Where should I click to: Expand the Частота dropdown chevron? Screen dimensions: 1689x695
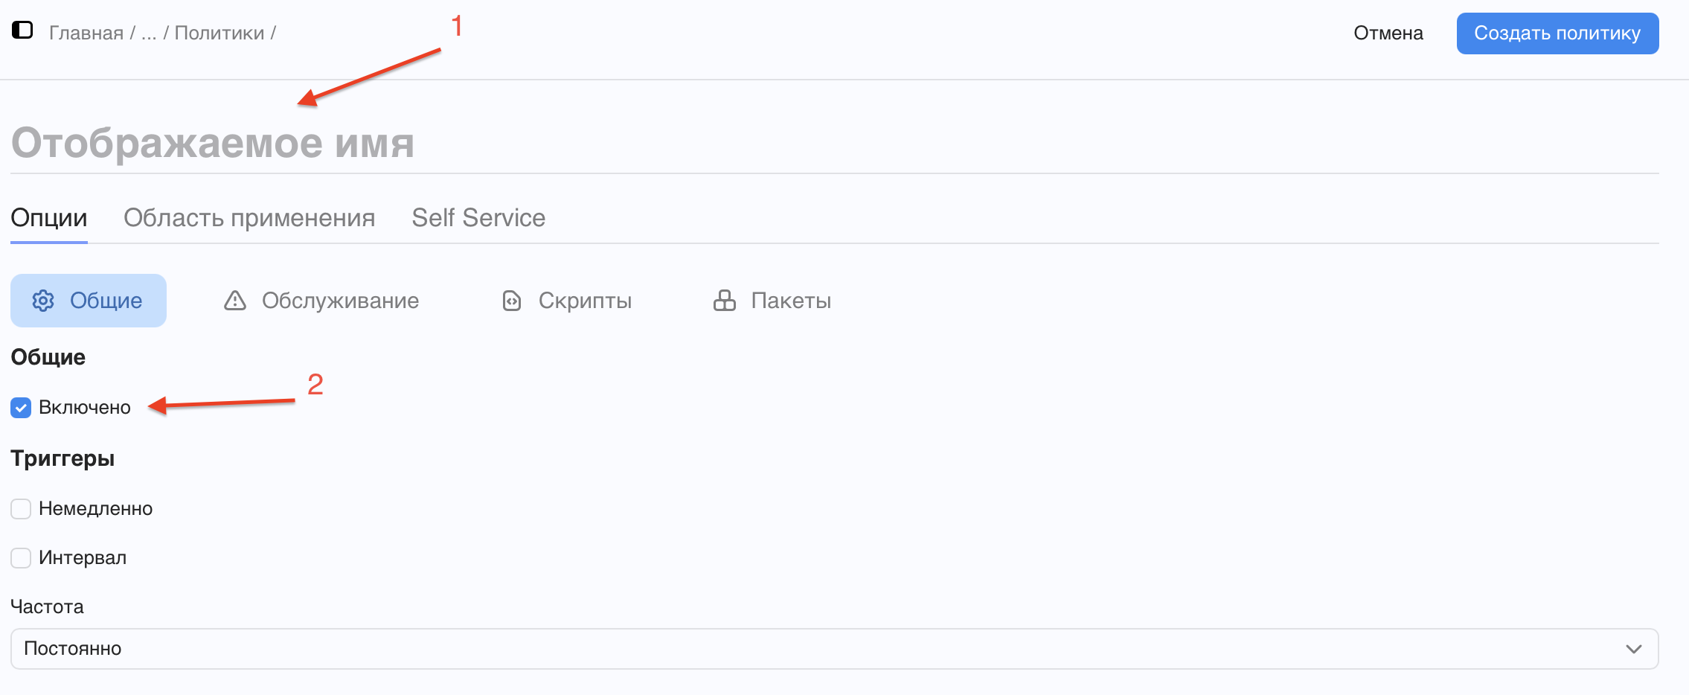[x=1634, y=649]
